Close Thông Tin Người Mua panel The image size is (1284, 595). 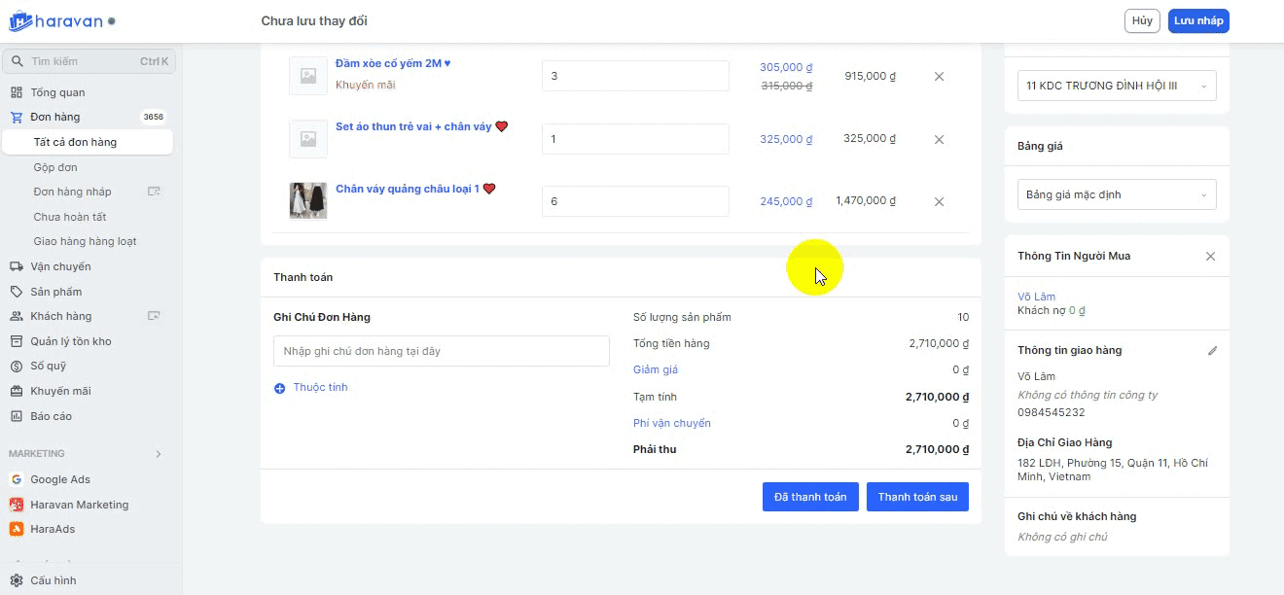point(1210,257)
